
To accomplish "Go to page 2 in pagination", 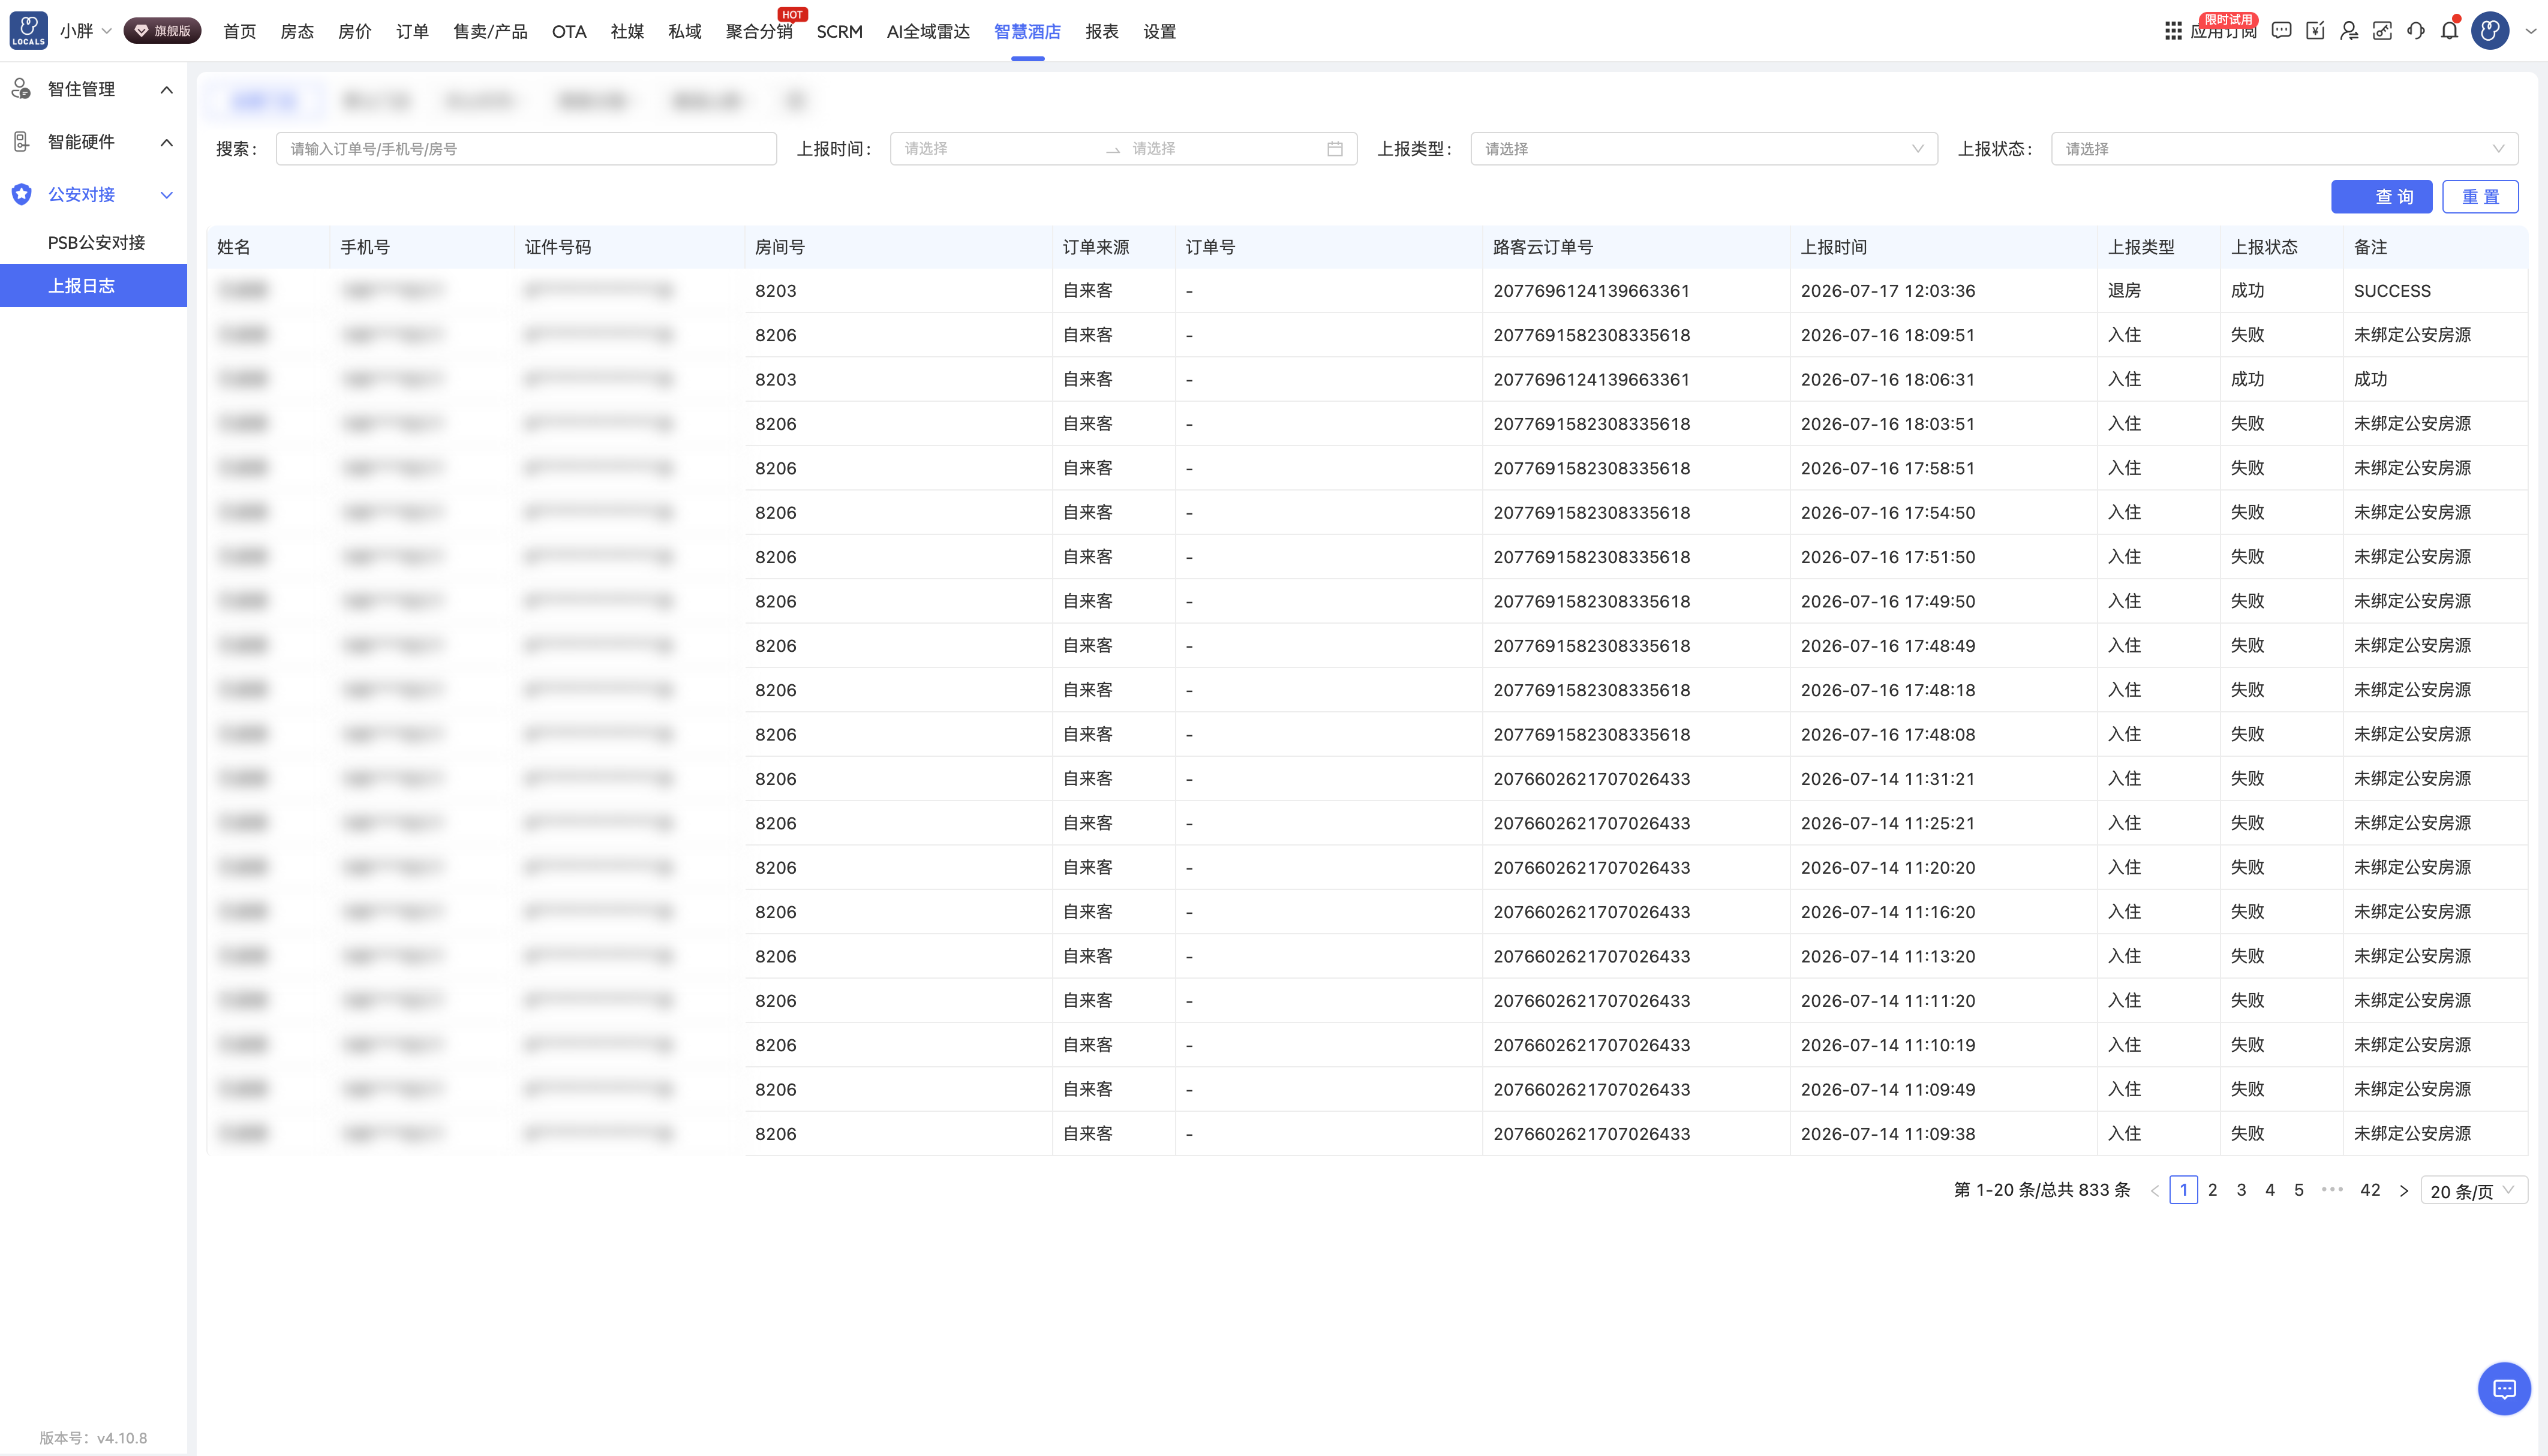I will click(x=2212, y=1190).
